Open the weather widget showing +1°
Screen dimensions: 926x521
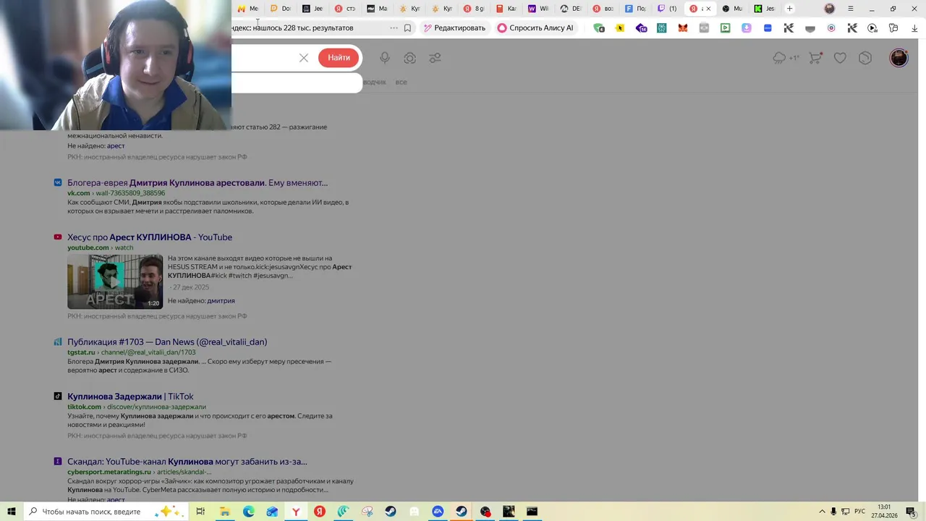786,58
